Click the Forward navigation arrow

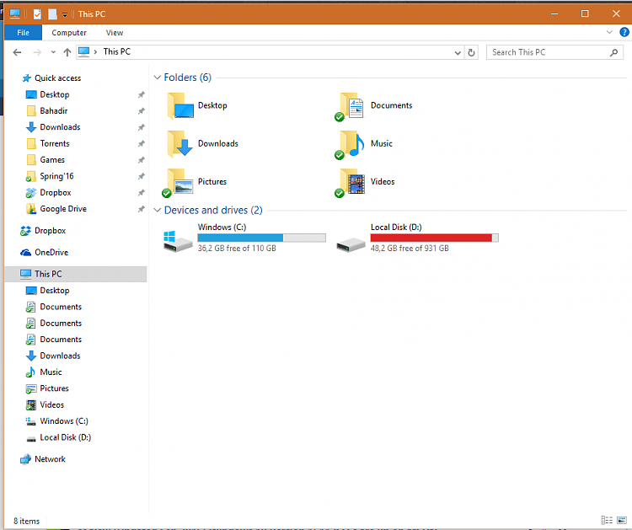(x=37, y=52)
